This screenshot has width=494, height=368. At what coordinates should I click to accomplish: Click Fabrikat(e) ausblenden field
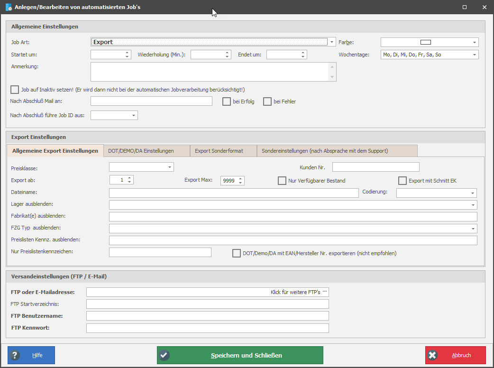click(293, 217)
